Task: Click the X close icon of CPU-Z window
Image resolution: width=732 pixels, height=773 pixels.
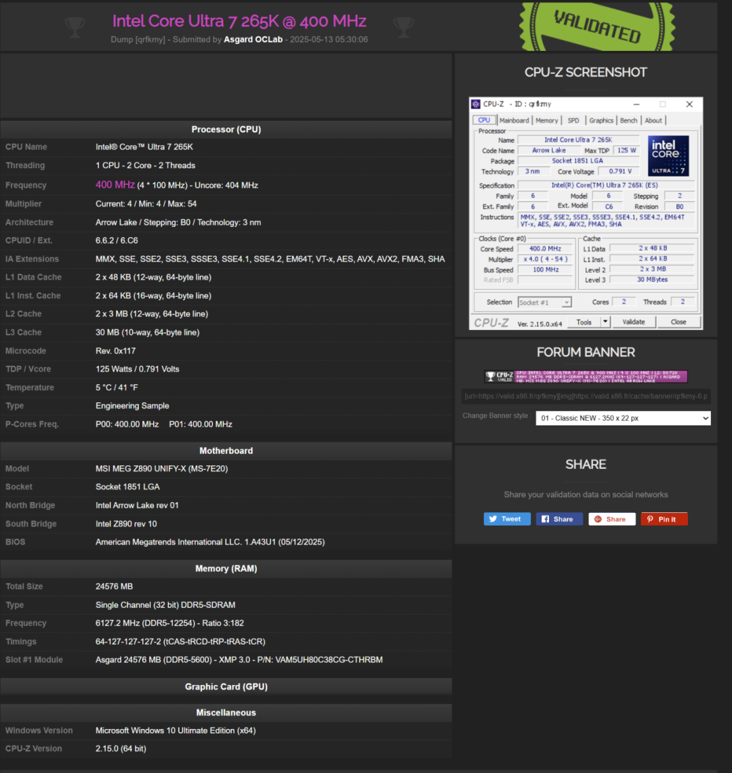Action: coord(689,104)
